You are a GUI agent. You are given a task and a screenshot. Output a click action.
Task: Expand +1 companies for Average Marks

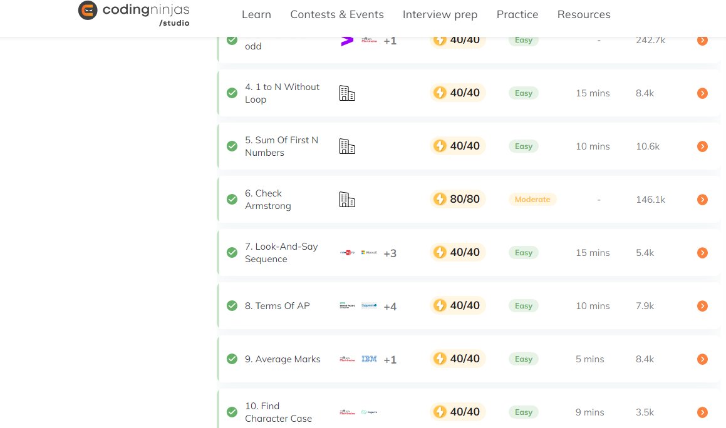click(x=390, y=360)
